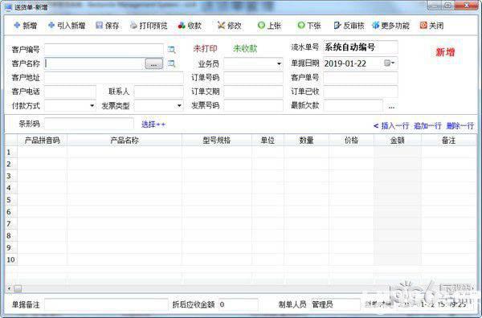Click the 最新欠款 input field
This screenshot has height=318, width=482.
tap(353, 106)
